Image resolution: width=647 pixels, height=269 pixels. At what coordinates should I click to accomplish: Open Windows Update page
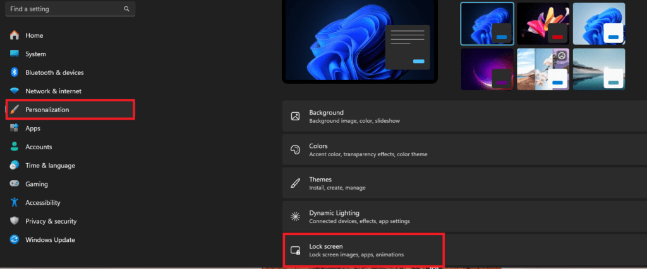(70, 239)
